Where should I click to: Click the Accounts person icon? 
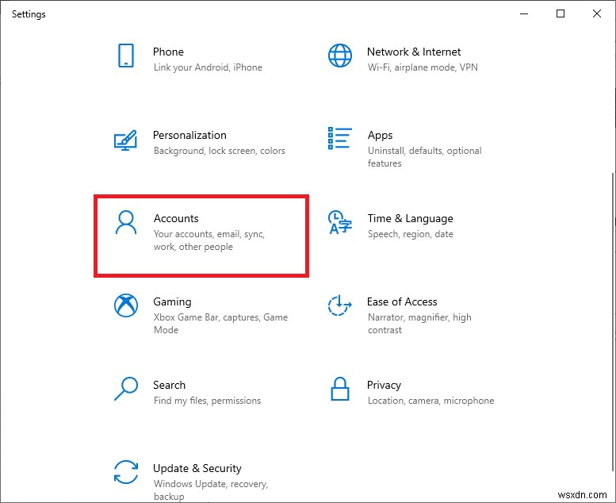(x=125, y=223)
